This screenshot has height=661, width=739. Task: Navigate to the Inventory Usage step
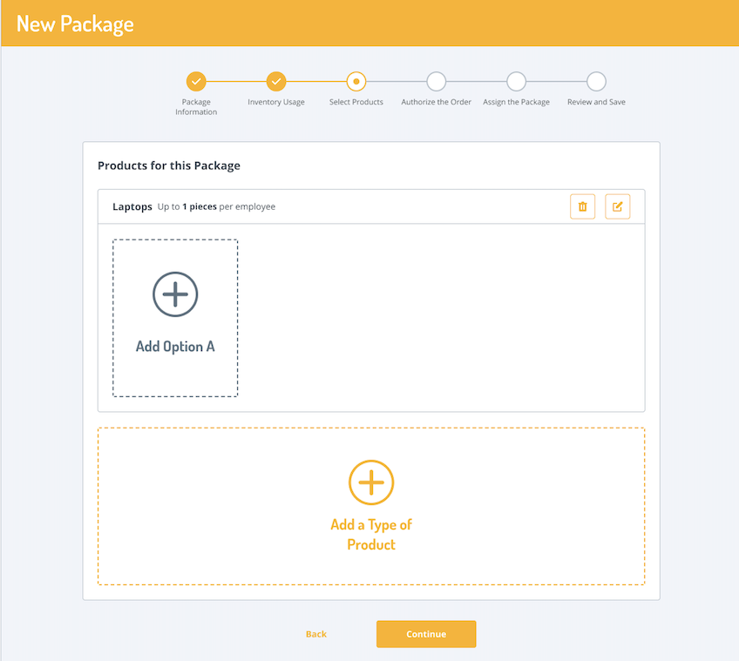275,101
